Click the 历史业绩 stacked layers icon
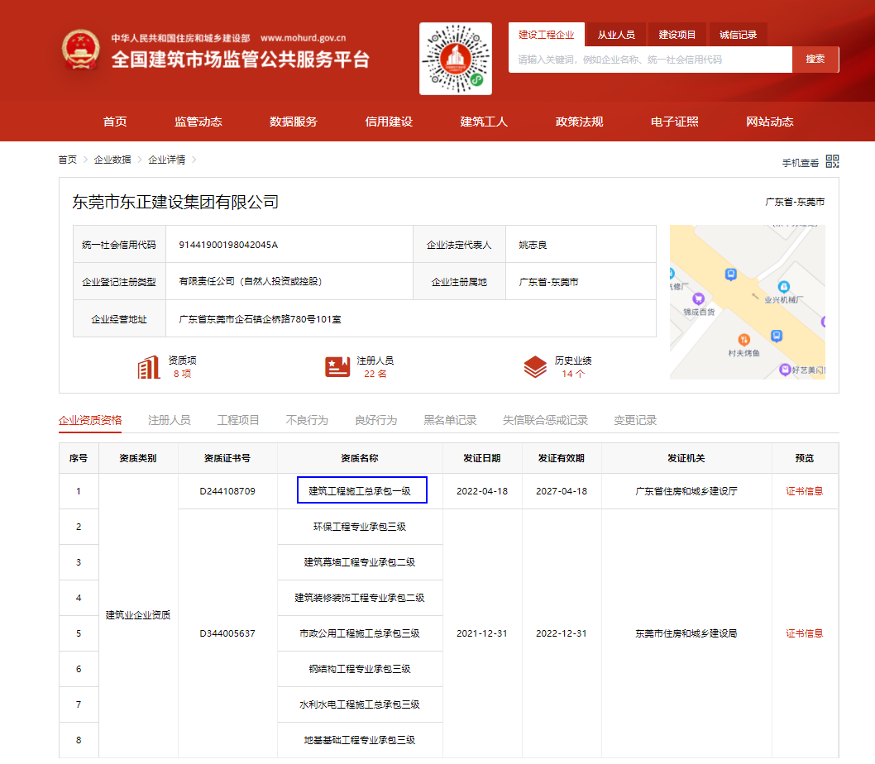This screenshot has width=875, height=764. point(535,367)
